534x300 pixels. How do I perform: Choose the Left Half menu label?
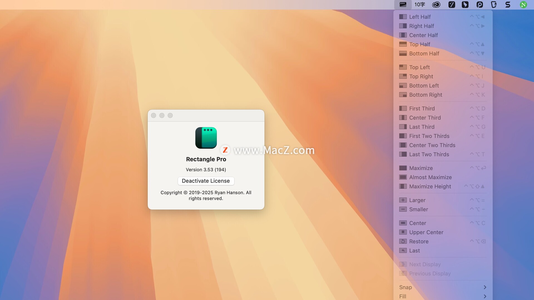[x=420, y=17]
